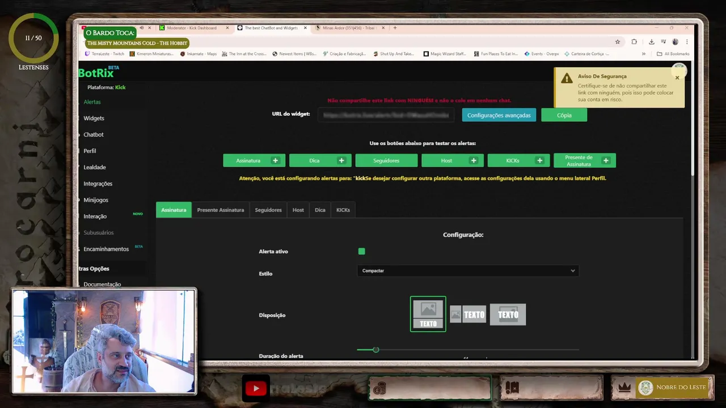Open the Estilo Compactar dropdown
Viewport: 726px width, 408px height.
pos(468,271)
